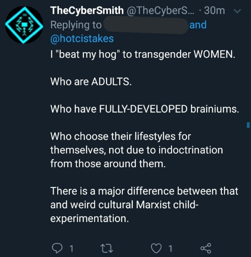Viewport: 251px width, 257px height.
Task: Click the @TheCyberS... handle
Action: click(161, 10)
